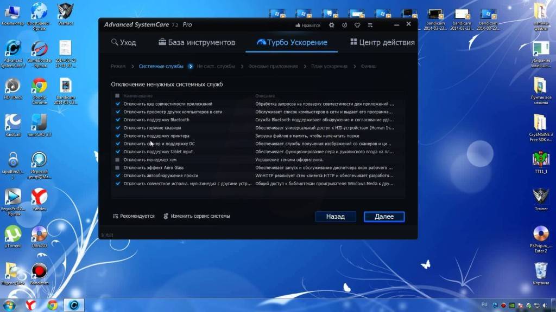Select the Trainer desktop icon
This screenshot has height=312, width=556.
tap(541, 199)
